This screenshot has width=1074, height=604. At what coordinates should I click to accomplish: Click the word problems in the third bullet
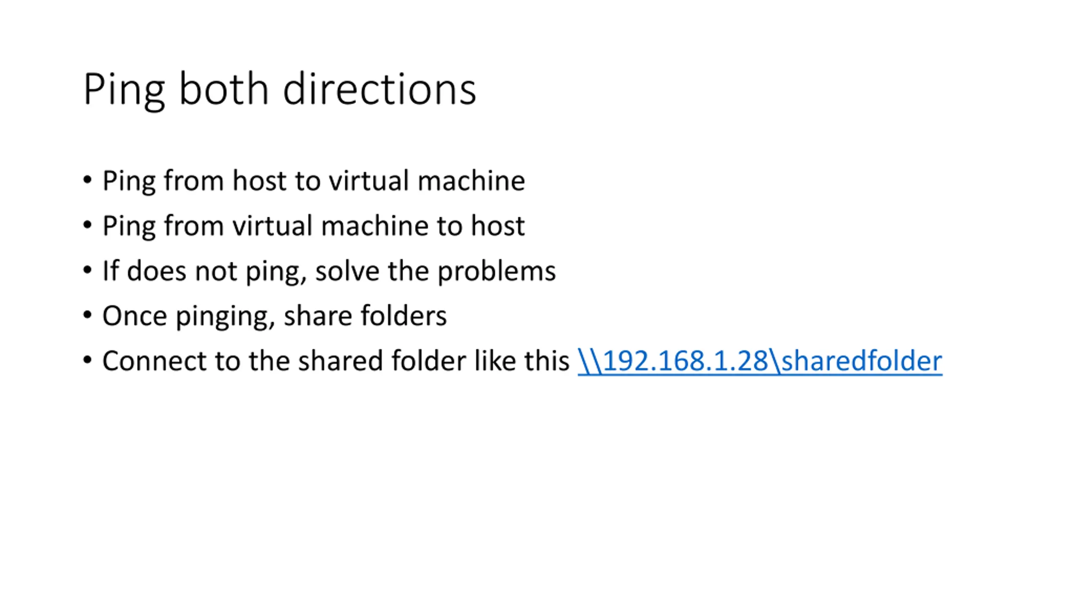point(497,273)
